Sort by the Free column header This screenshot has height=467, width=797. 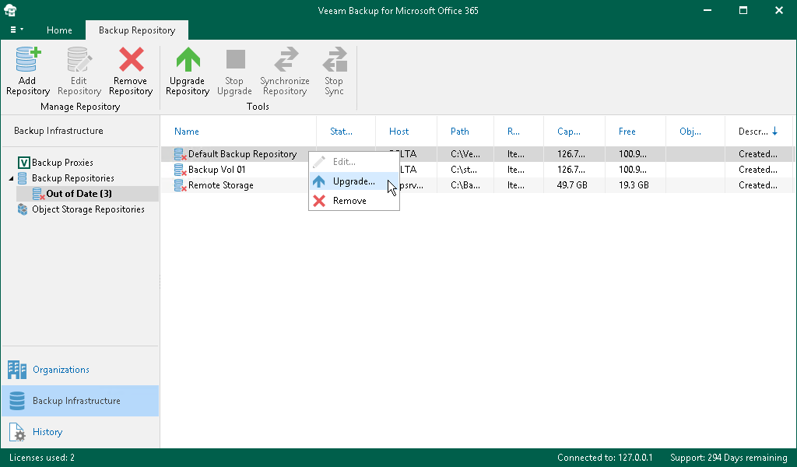pyautogui.click(x=627, y=131)
